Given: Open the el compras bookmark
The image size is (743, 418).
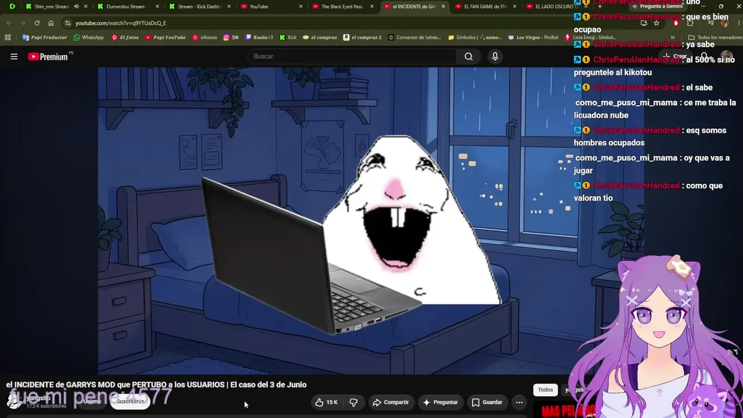Looking at the screenshot, I should tap(320, 37).
